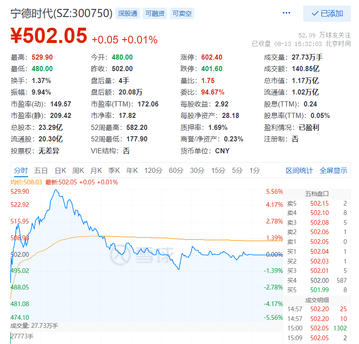Click the 深股通 tag
The width and height of the screenshot is (359, 344).
click(128, 14)
